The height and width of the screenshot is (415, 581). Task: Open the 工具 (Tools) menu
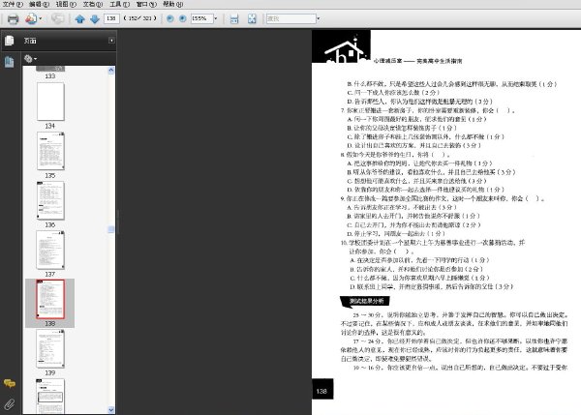(119, 4)
